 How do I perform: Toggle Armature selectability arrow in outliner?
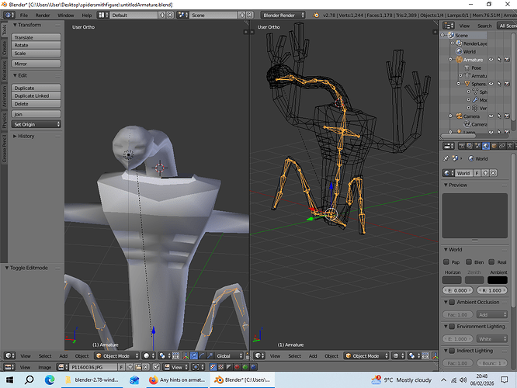click(x=499, y=60)
